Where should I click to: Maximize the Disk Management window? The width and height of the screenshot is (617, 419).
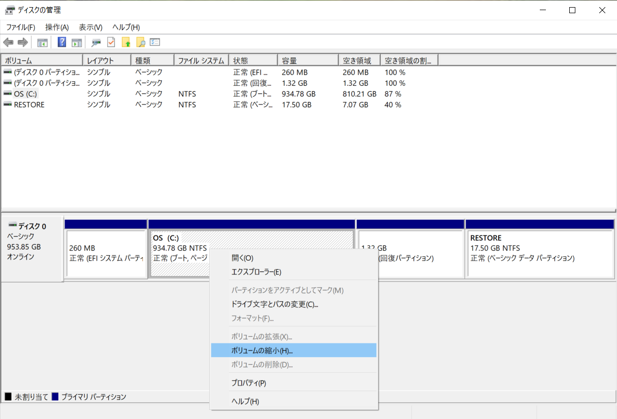tap(572, 10)
